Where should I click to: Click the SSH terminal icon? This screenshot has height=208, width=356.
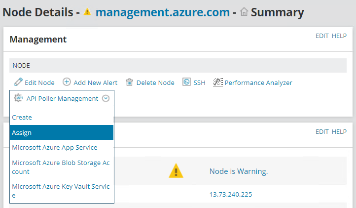(x=186, y=83)
